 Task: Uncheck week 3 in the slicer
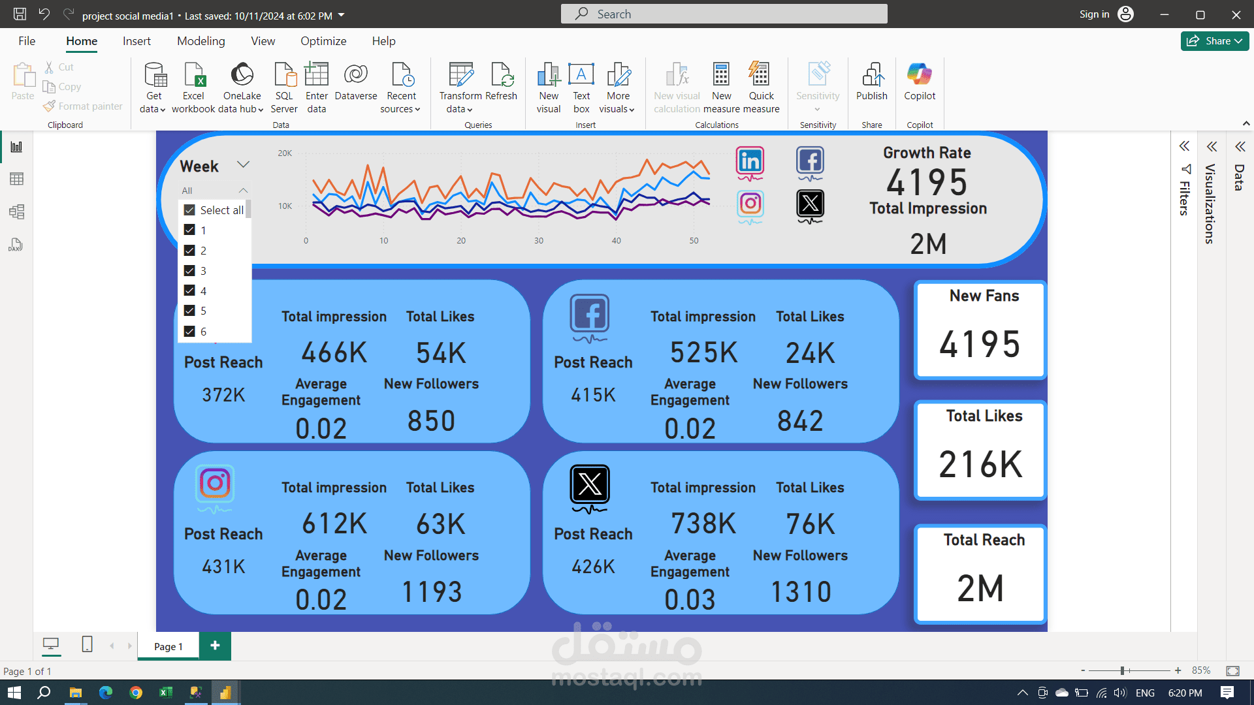[x=189, y=270]
